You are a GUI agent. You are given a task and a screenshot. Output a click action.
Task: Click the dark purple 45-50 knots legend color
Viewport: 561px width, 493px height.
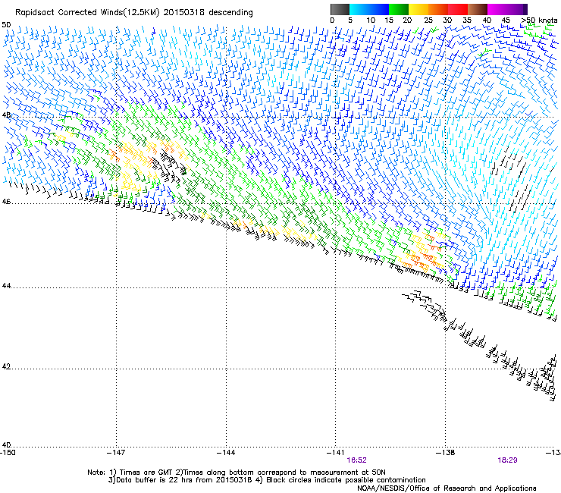point(517,9)
